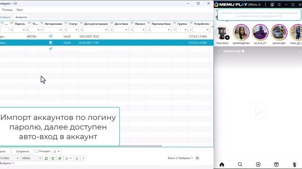
Task: Open MEmu Play hamburger menu
Action: pyautogui.click(x=279, y=4)
